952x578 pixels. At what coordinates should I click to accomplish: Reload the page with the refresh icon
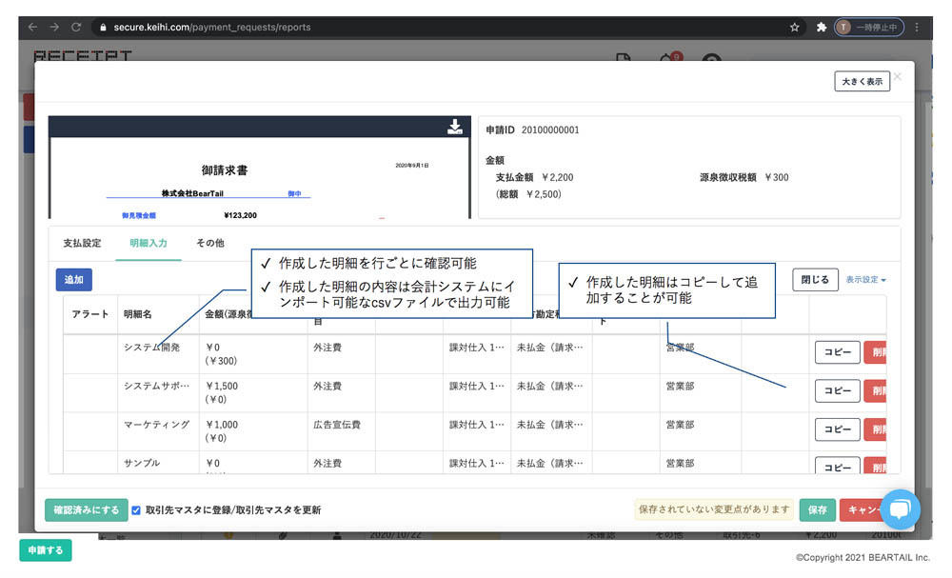(76, 27)
